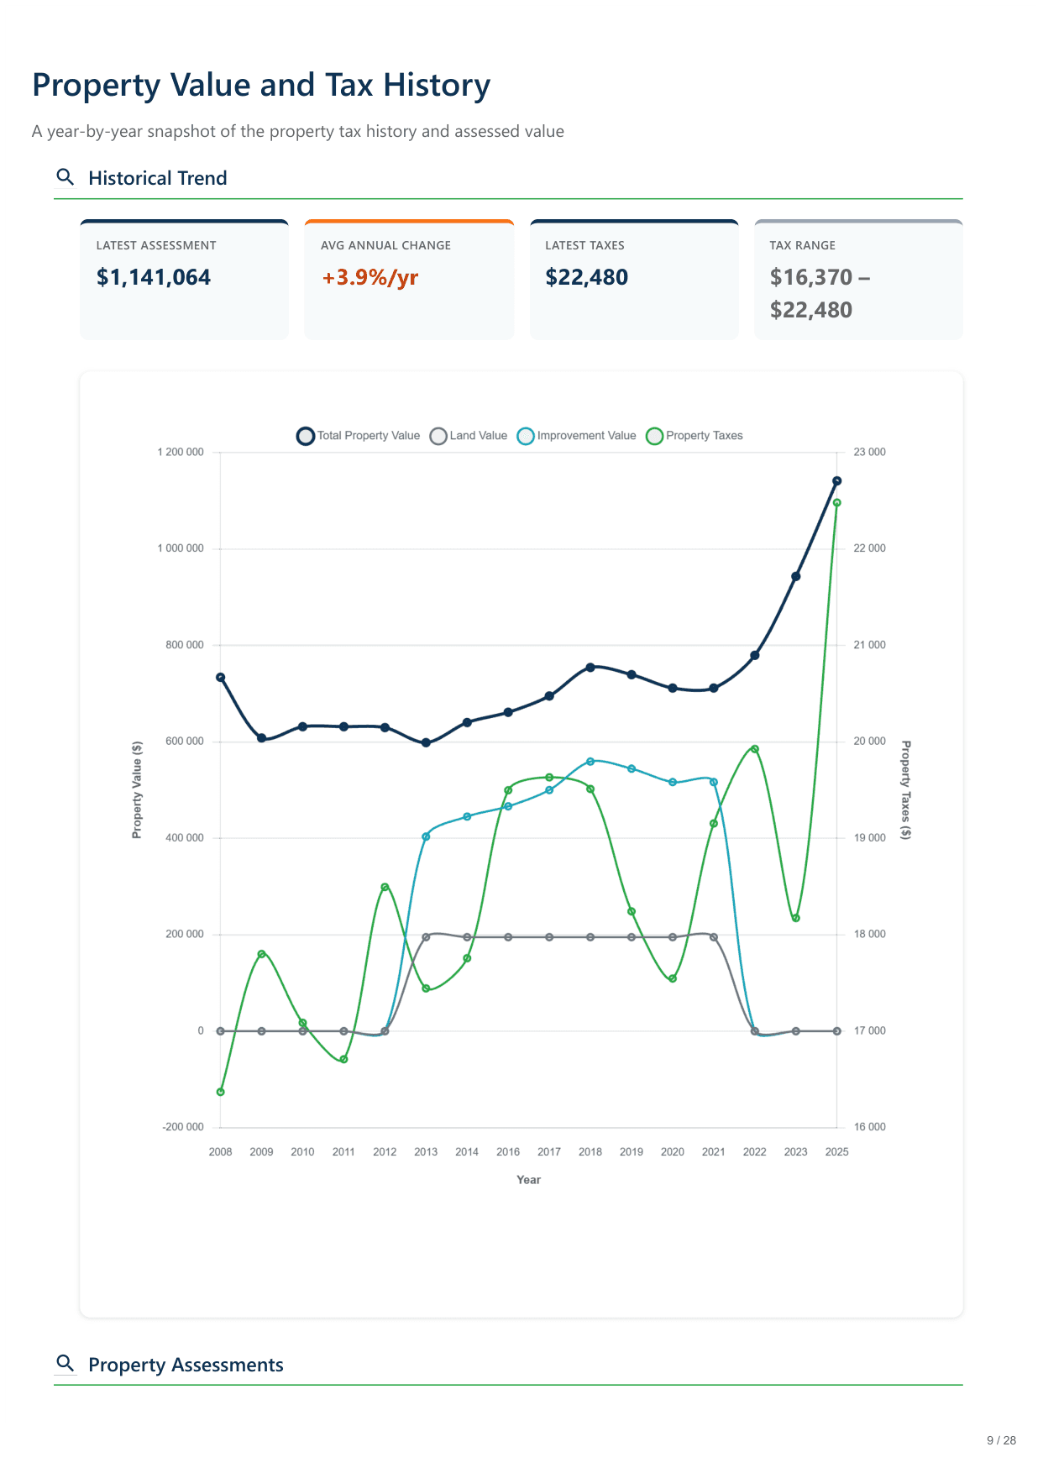Click the 2025 Total Property Value point
The width and height of the screenshot is (1043, 1473).
tap(836, 481)
